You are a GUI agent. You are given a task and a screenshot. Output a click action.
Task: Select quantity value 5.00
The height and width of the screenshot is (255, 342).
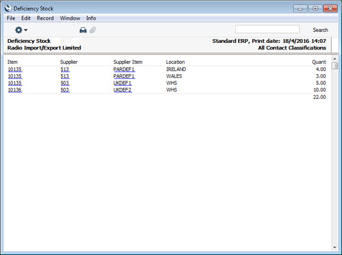tap(321, 83)
